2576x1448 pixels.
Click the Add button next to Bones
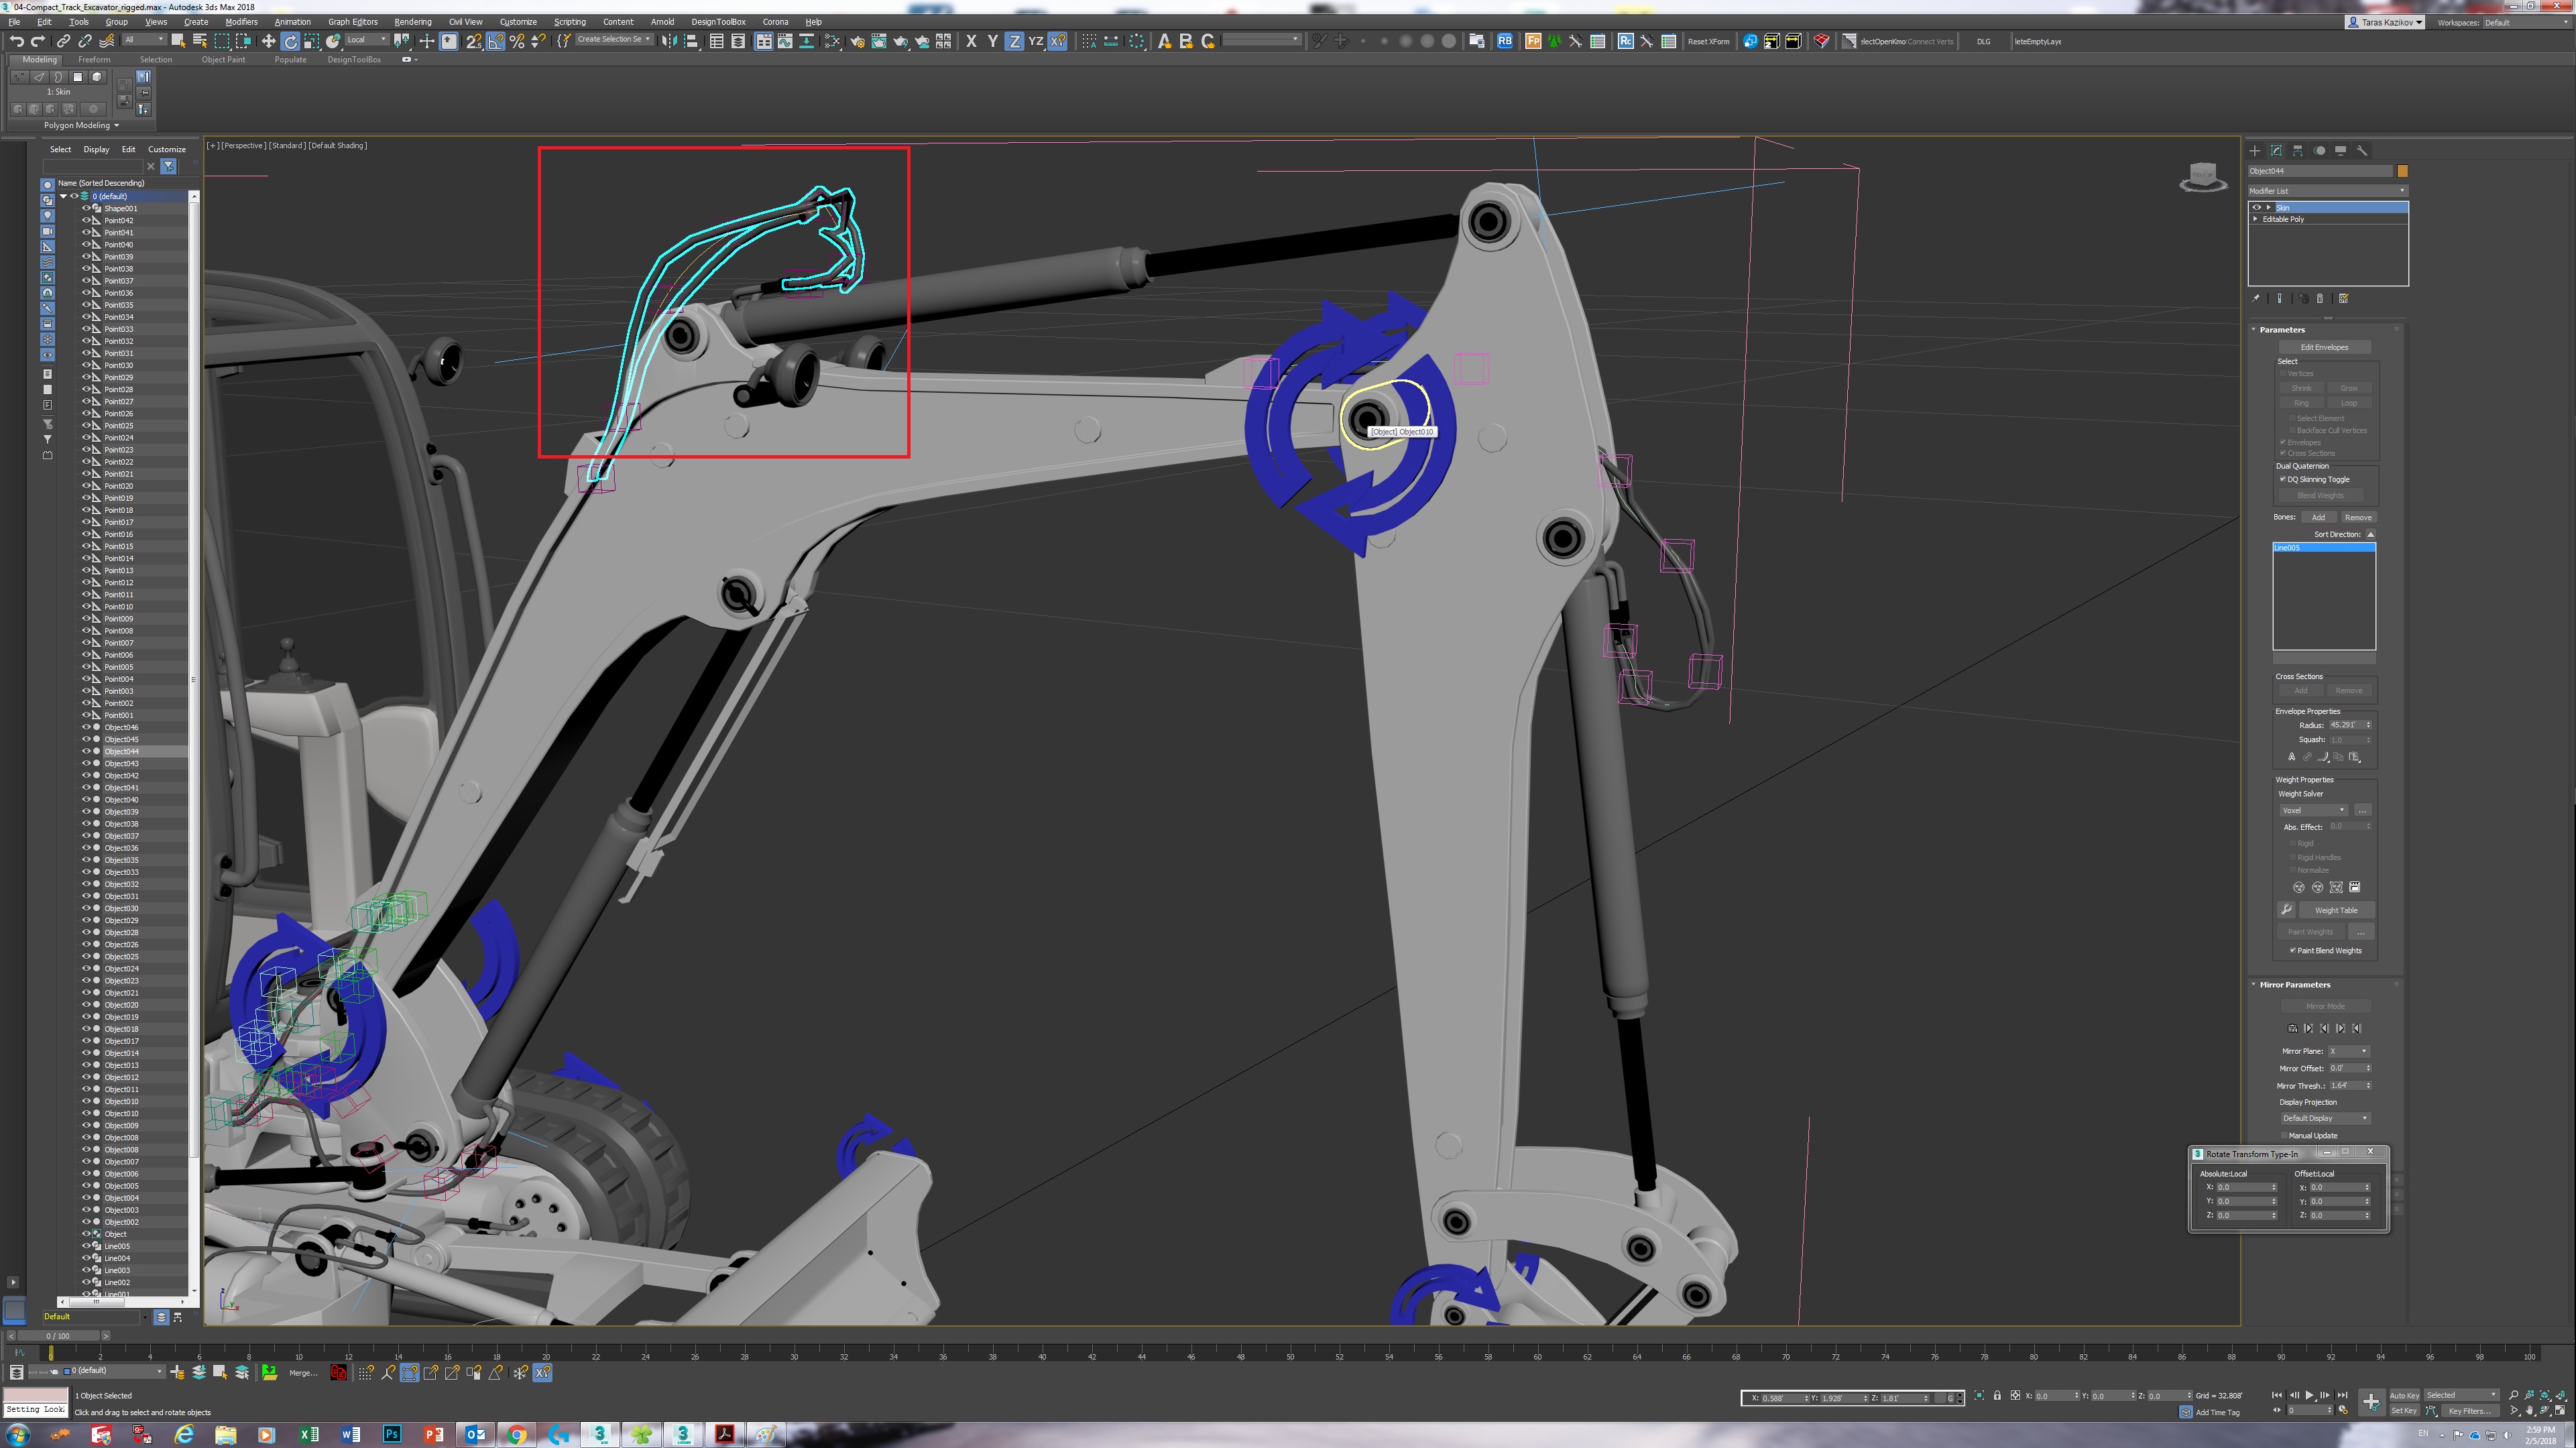pyautogui.click(x=2319, y=517)
